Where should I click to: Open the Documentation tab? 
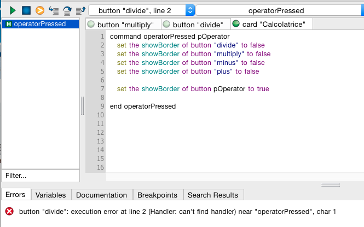(101, 195)
